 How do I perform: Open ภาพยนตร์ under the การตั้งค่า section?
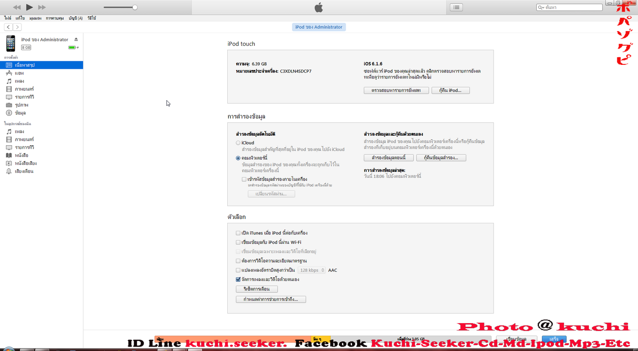(x=41, y=89)
